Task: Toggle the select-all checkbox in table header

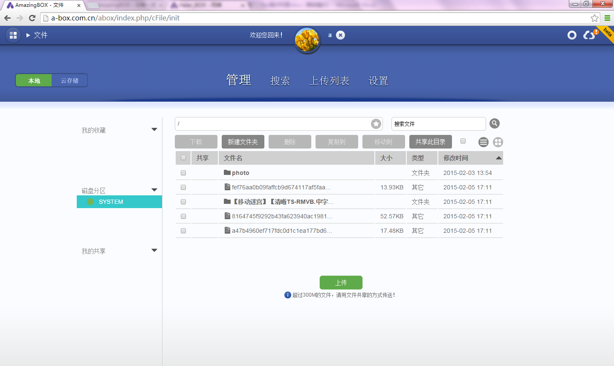Action: point(183,158)
